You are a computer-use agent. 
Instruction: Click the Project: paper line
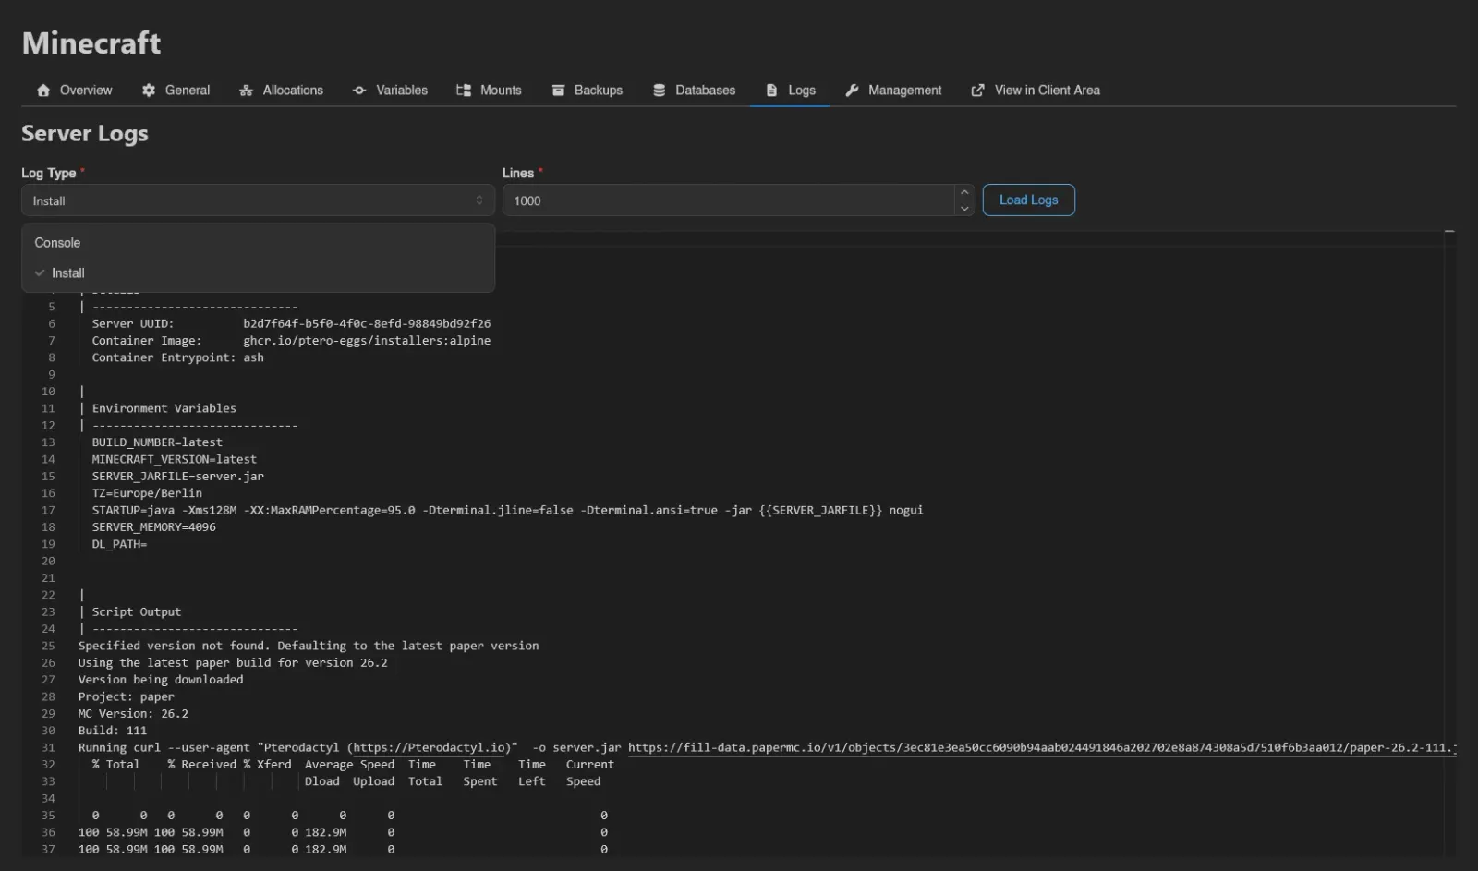(x=126, y=697)
